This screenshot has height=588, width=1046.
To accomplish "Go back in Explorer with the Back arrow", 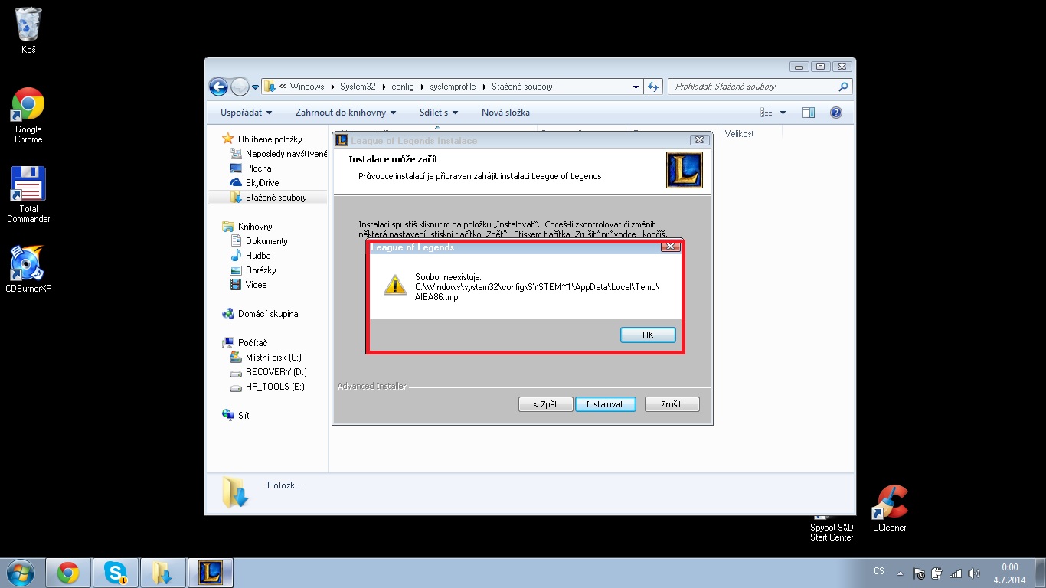I will tap(218, 87).
